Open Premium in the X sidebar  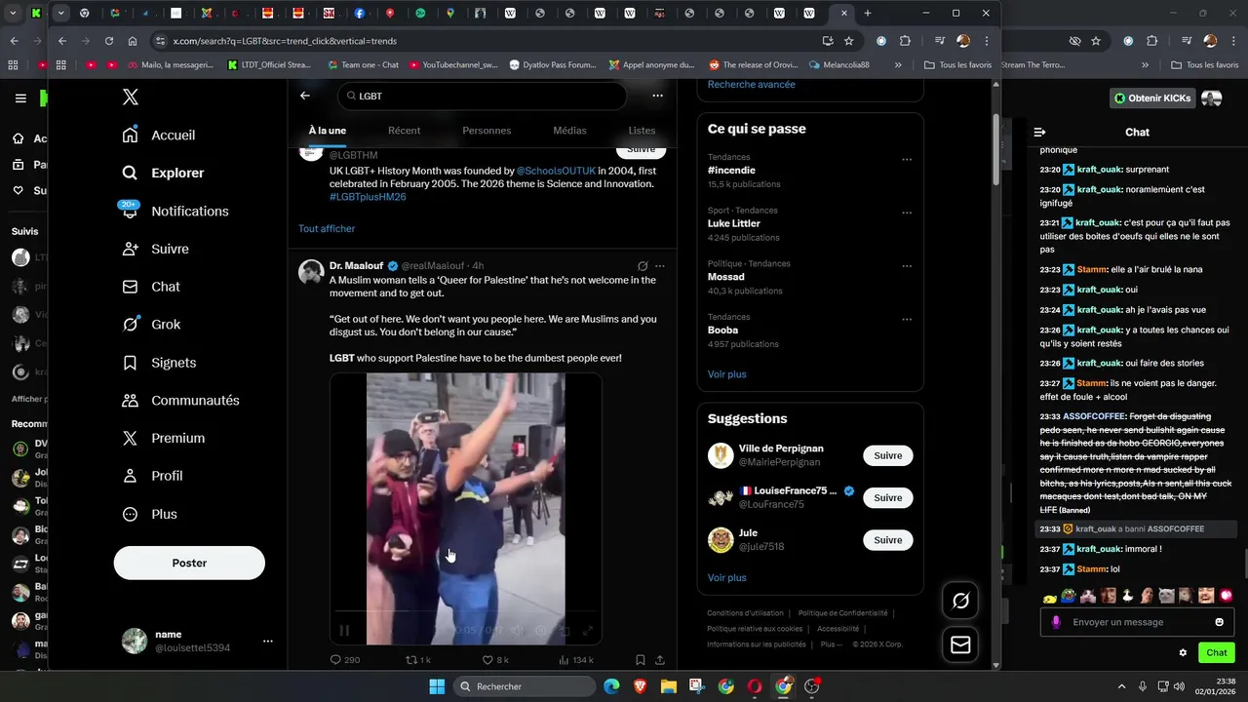pyautogui.click(x=163, y=439)
